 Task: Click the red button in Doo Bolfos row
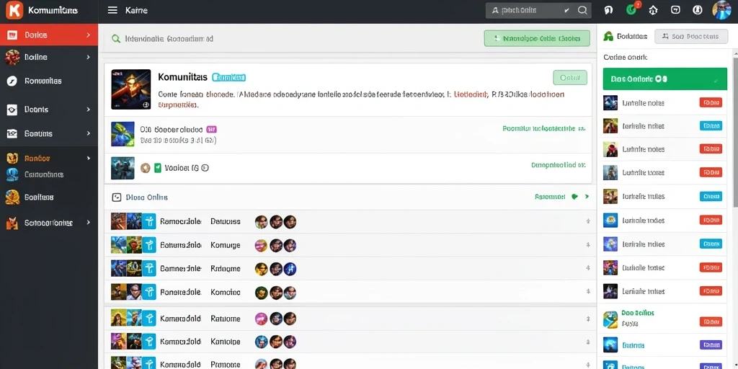coord(711,322)
